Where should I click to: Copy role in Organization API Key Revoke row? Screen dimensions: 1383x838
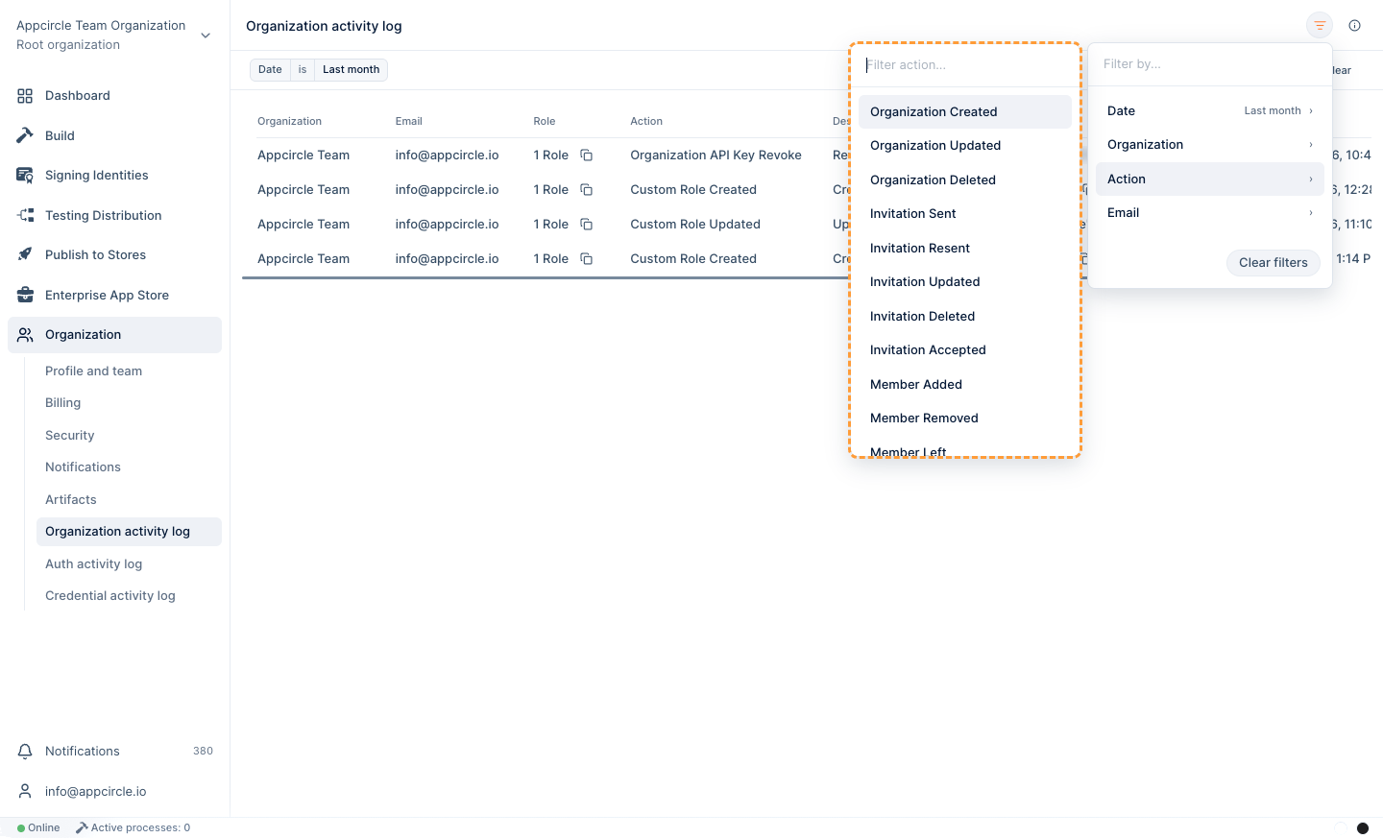[x=586, y=156]
